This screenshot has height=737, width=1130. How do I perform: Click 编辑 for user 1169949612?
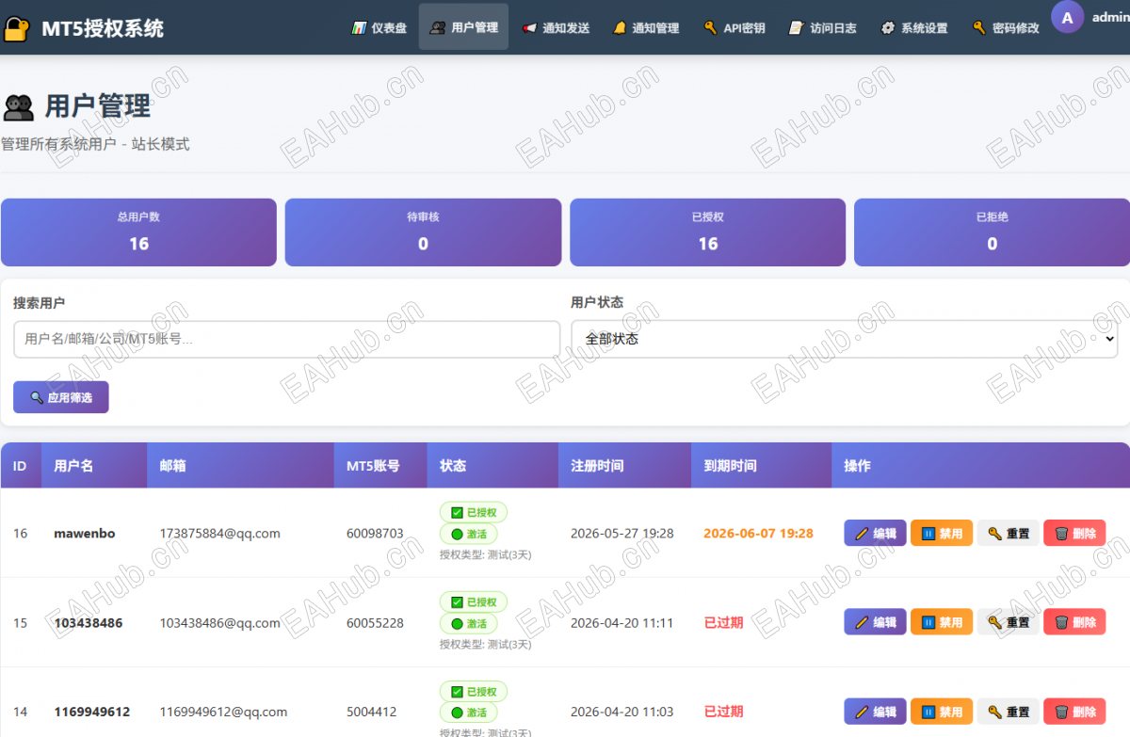[875, 712]
